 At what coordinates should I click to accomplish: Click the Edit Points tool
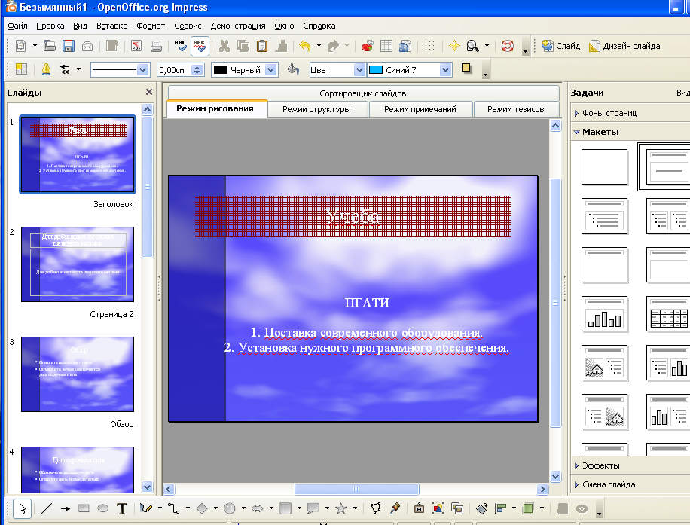click(x=375, y=508)
